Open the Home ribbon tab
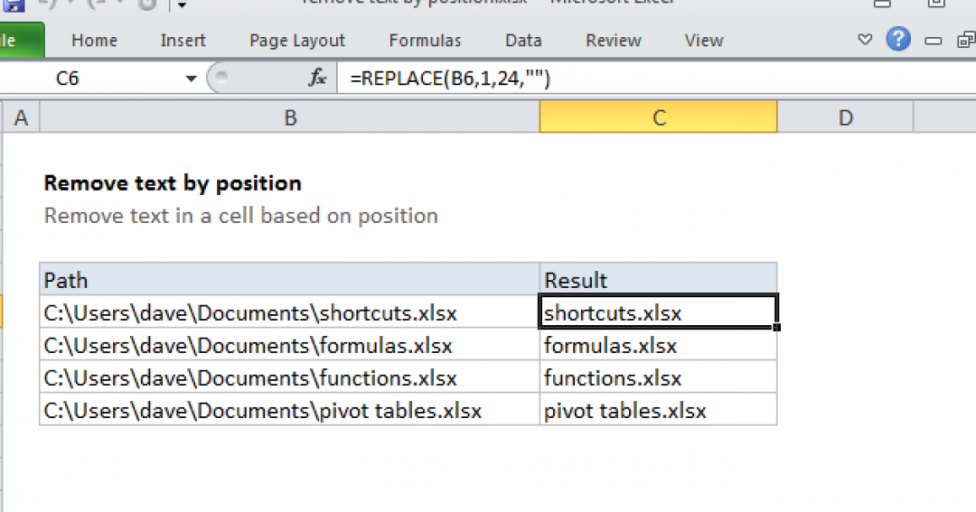976x512 pixels. 94,41
